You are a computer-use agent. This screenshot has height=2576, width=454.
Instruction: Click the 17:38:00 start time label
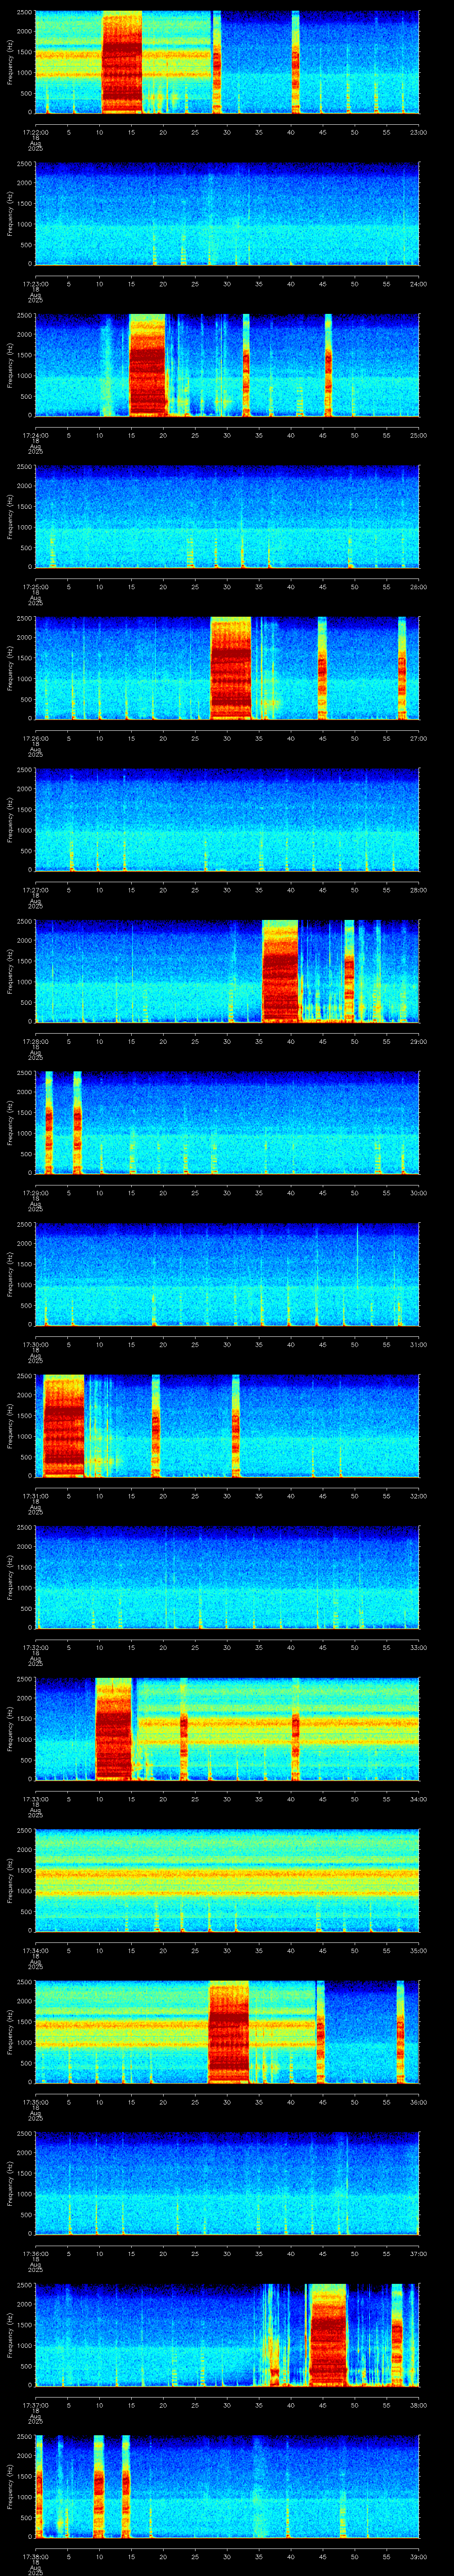[35, 2556]
